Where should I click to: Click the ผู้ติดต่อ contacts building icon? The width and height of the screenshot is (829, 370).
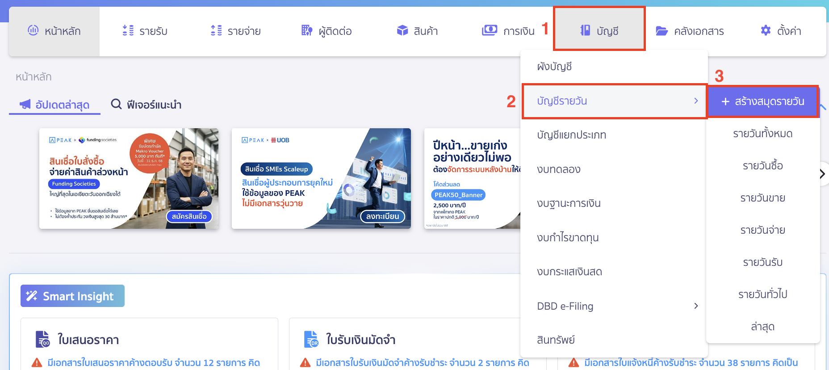307,30
